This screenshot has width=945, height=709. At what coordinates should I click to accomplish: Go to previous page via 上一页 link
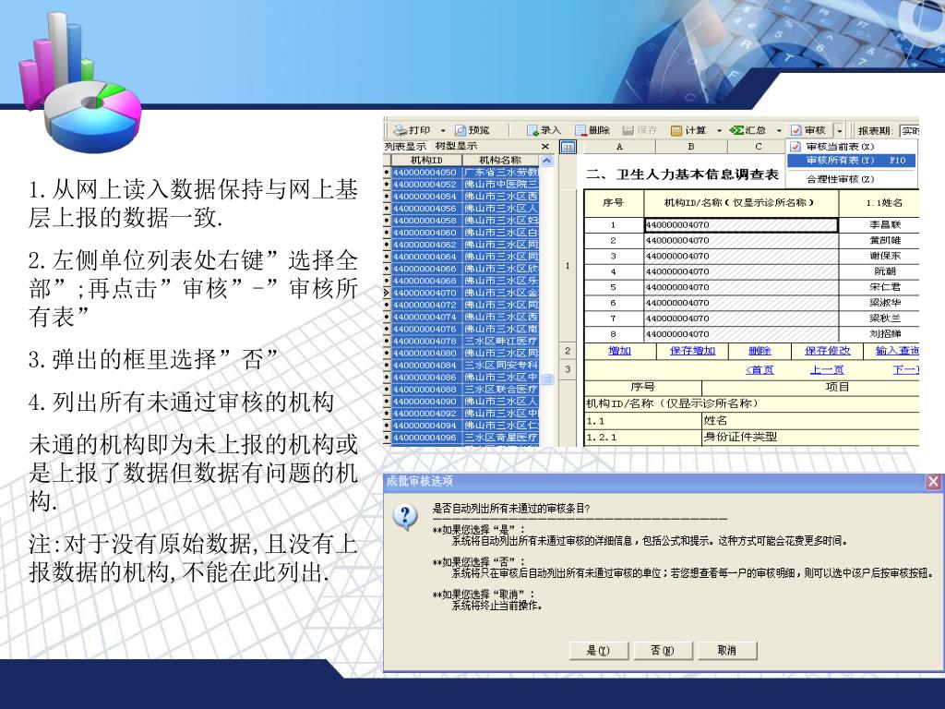click(x=827, y=370)
